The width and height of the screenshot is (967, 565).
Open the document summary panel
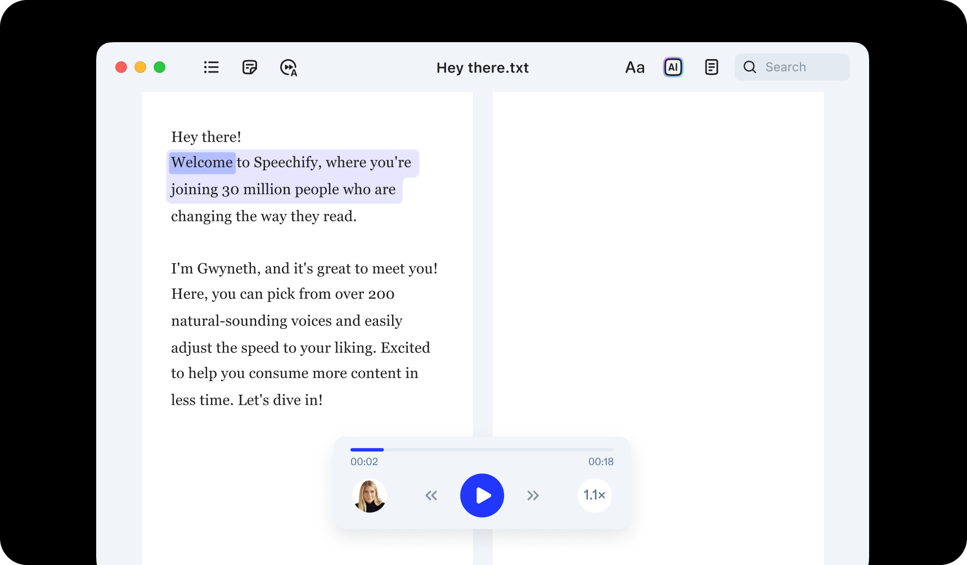pyautogui.click(x=711, y=67)
